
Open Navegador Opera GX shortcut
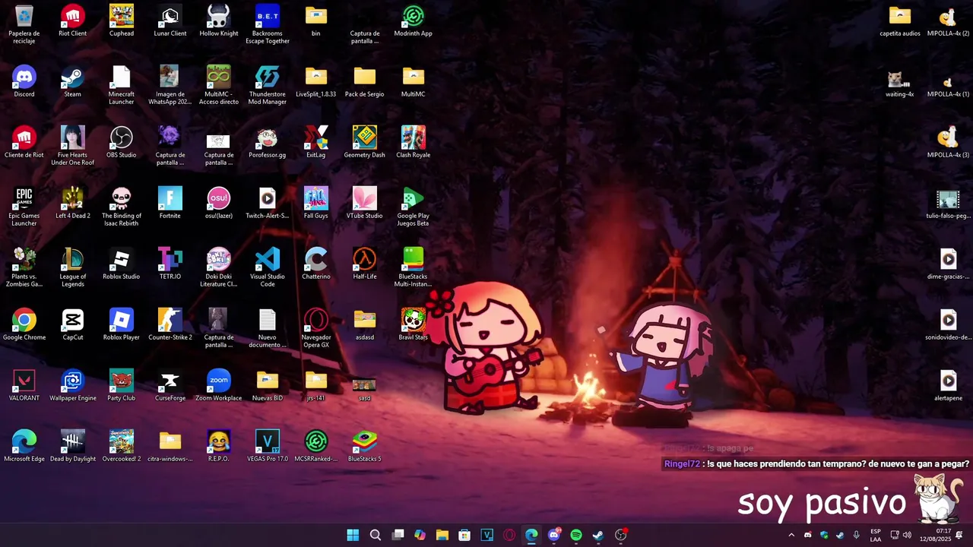click(x=316, y=328)
